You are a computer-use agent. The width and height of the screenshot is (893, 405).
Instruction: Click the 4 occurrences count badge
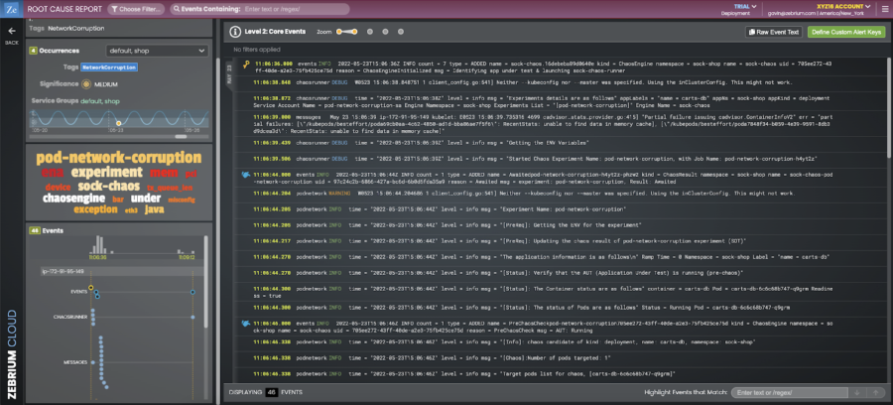coord(33,51)
